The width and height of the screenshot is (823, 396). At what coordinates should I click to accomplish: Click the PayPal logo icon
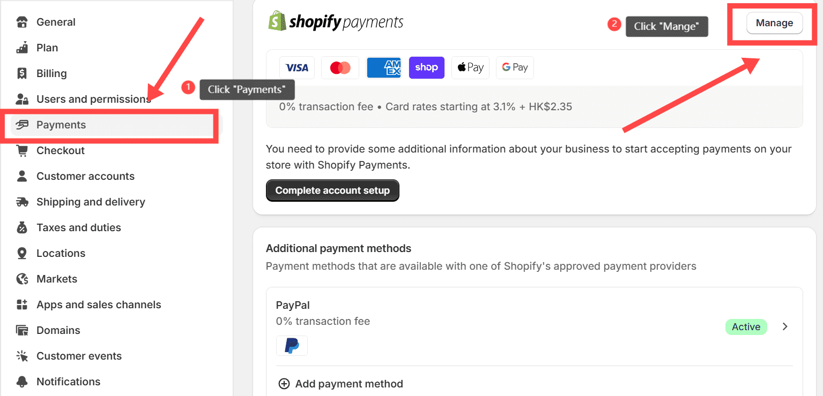click(292, 346)
